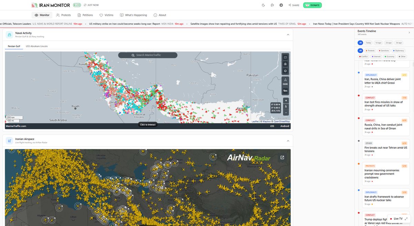Collapse the Naval Activity panel

(x=288, y=34)
